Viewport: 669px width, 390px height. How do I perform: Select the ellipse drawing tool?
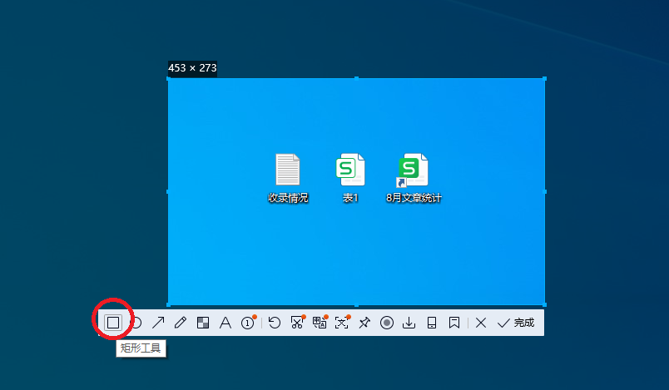(x=136, y=323)
